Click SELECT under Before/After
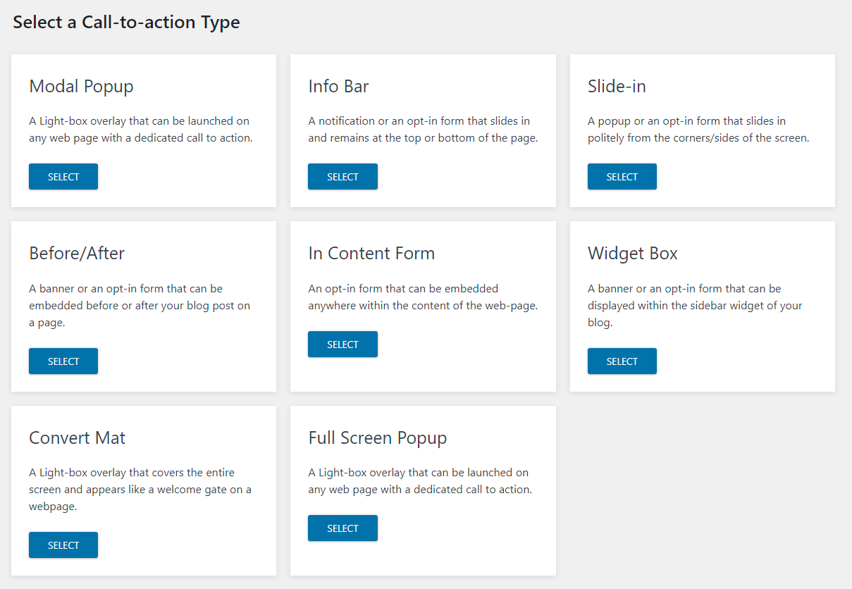The width and height of the screenshot is (852, 589). tap(63, 361)
